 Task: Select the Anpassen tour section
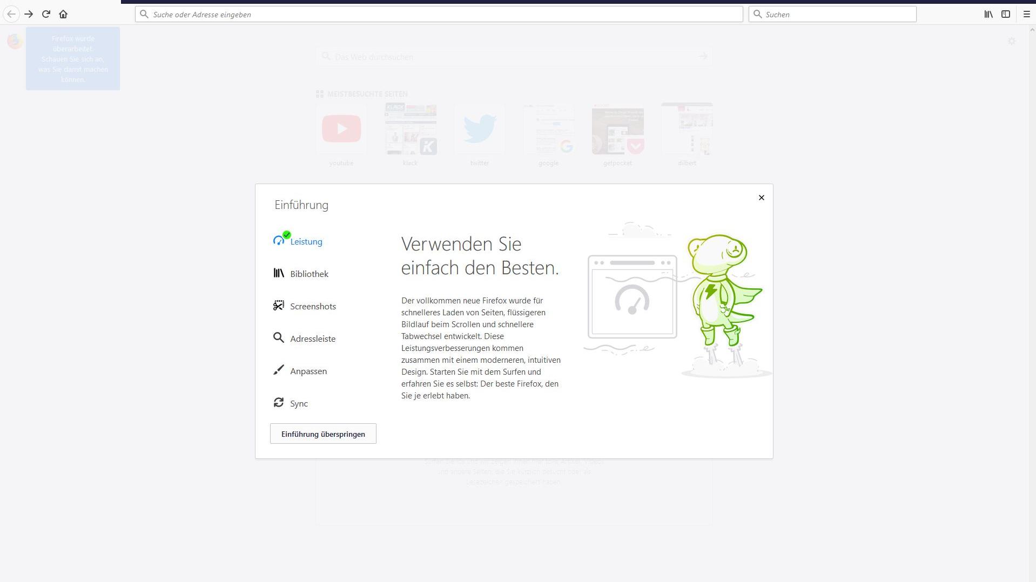click(308, 371)
